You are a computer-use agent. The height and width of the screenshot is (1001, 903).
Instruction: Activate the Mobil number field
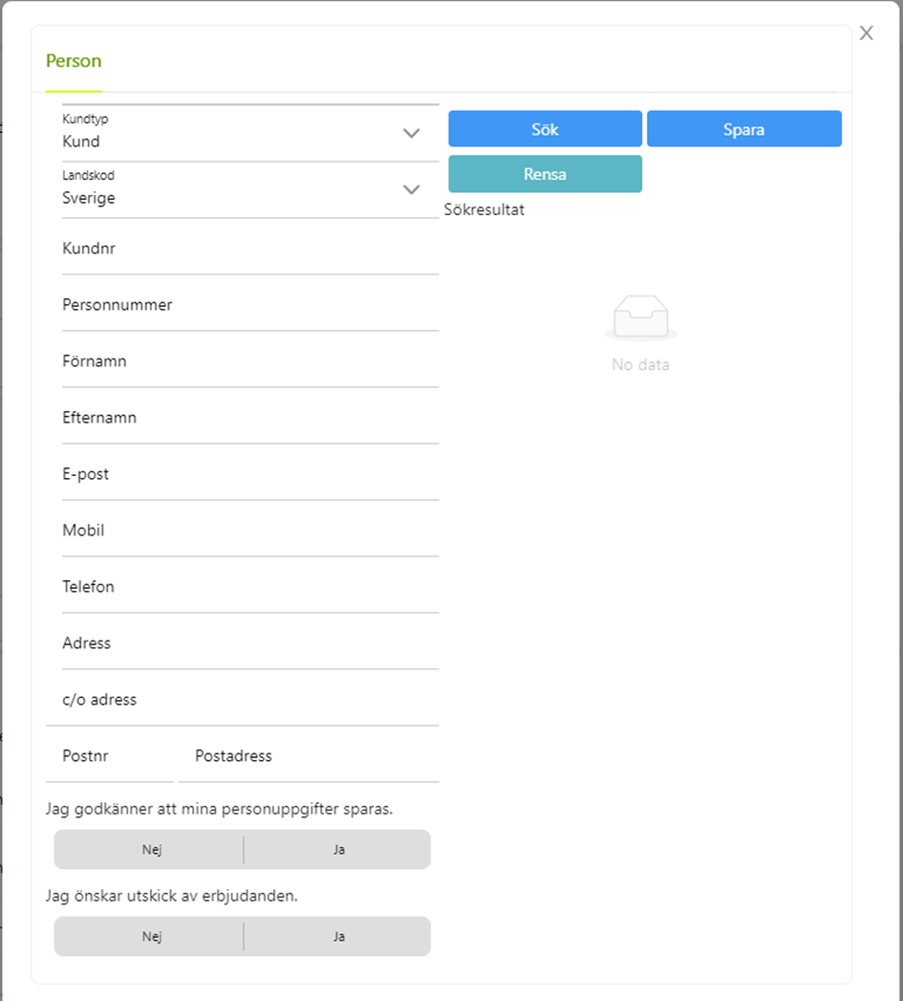pyautogui.click(x=250, y=531)
